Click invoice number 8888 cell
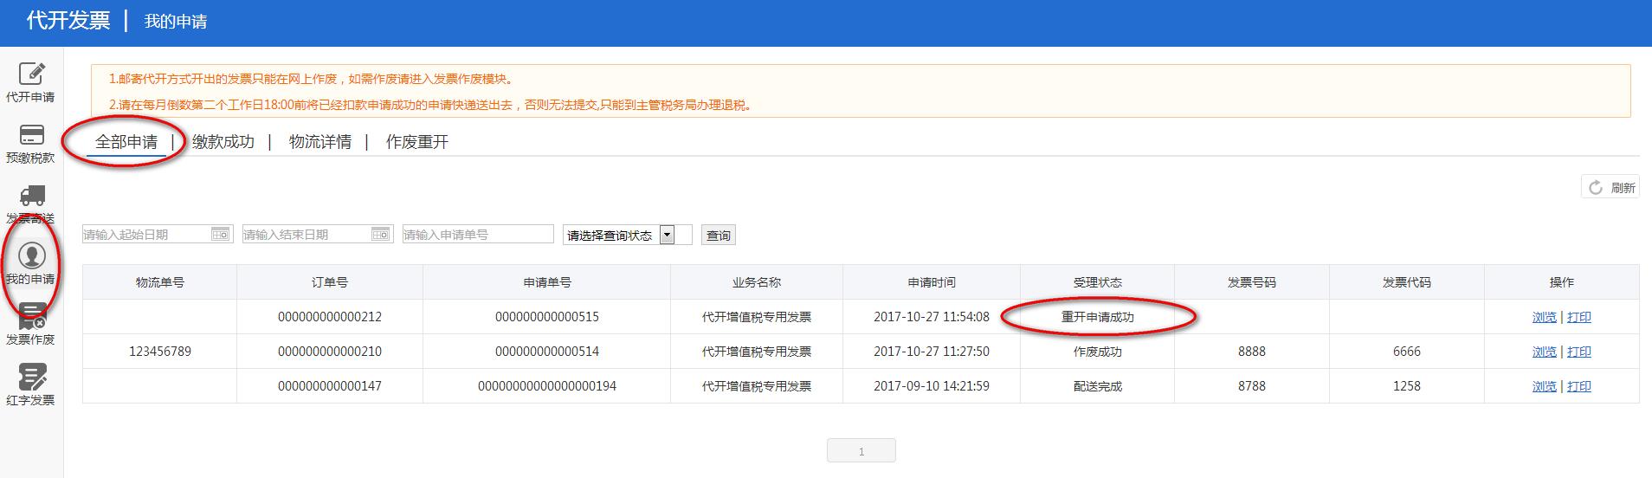This screenshot has height=478, width=1652. [x=1252, y=352]
